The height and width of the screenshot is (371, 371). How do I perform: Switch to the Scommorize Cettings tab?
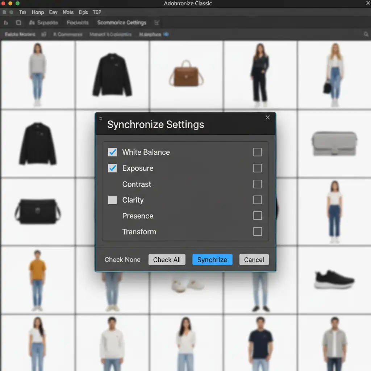(122, 22)
